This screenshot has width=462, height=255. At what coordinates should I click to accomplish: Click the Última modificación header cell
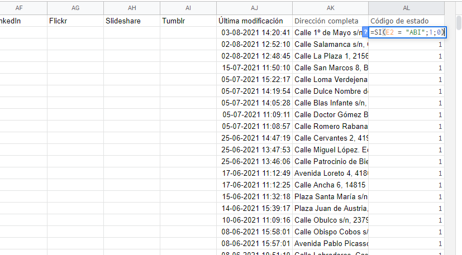point(254,21)
